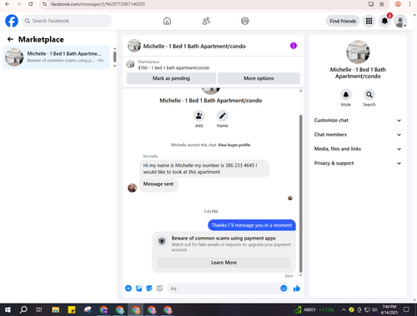The height and width of the screenshot is (316, 417).
Task: Click the conversation list scrollbar
Action: (114, 57)
